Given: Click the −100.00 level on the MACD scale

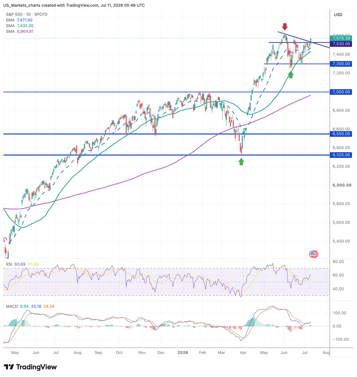Looking at the screenshot, I should 341,339.
